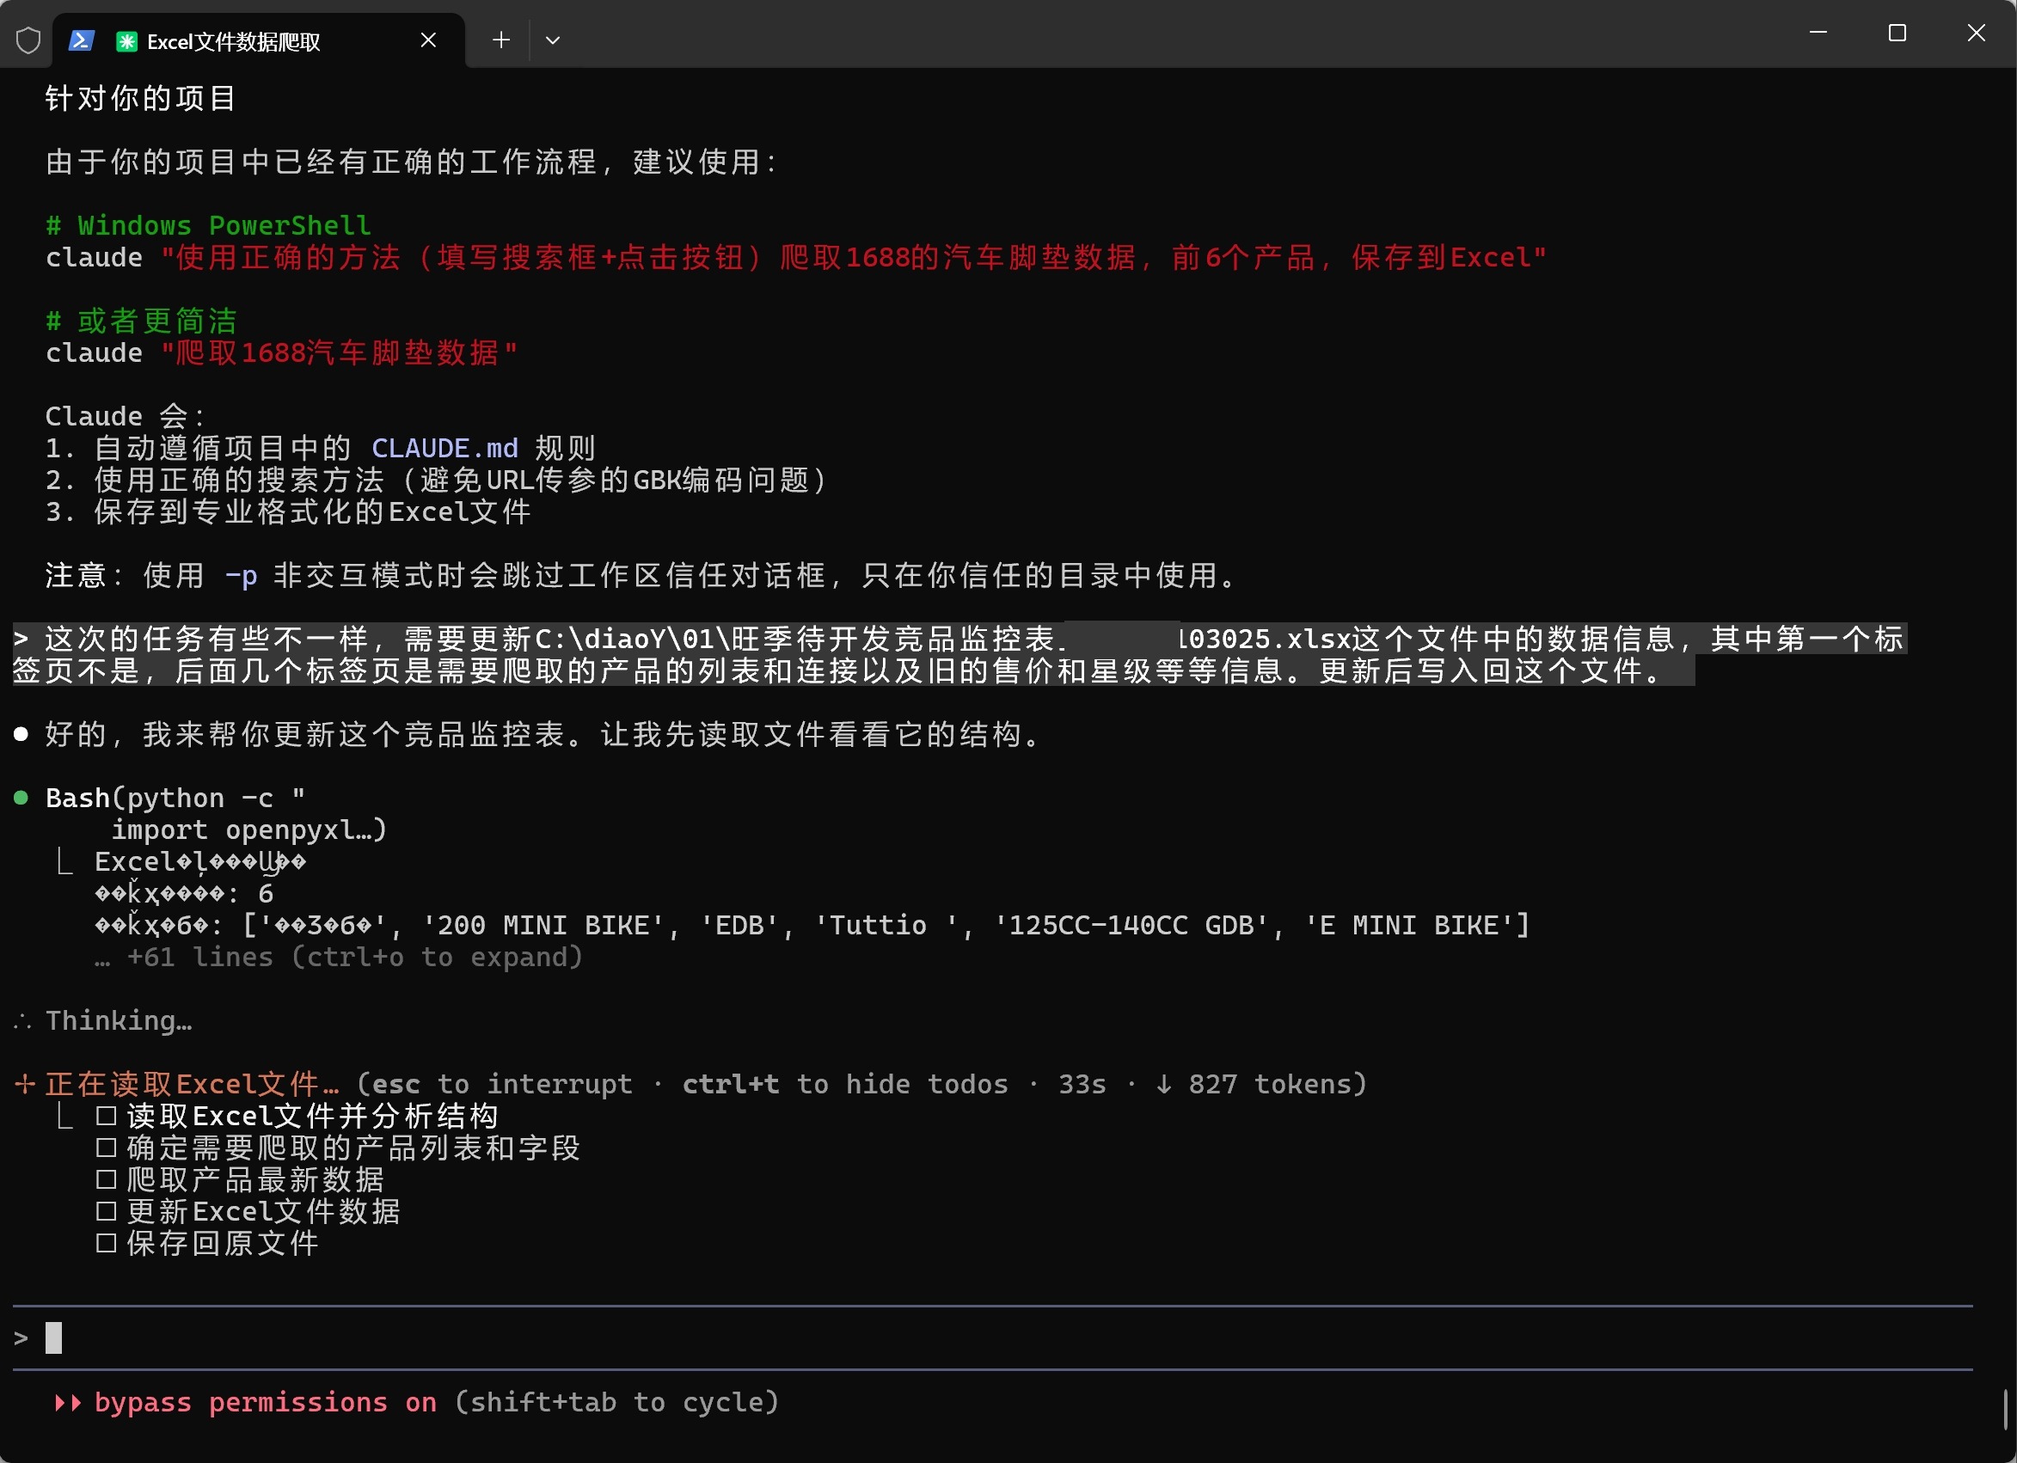This screenshot has width=2017, height=1463.
Task: Close the terminal window
Action: [1976, 33]
